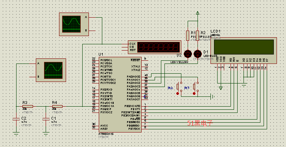
Task: Toggle the 向上 push button switch
Action: coord(179,87)
